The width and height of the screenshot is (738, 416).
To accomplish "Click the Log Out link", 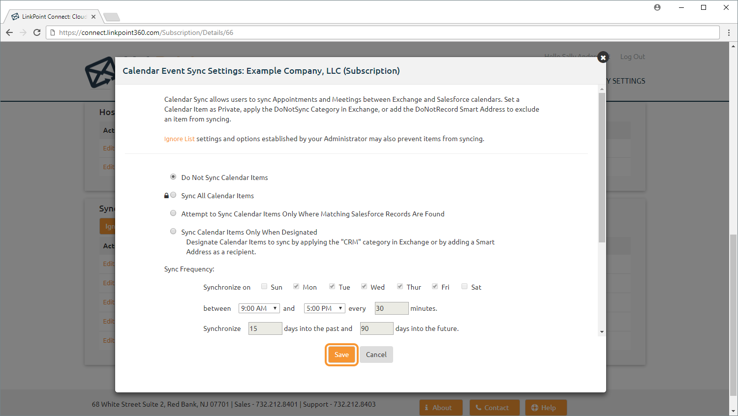I will coord(633,57).
